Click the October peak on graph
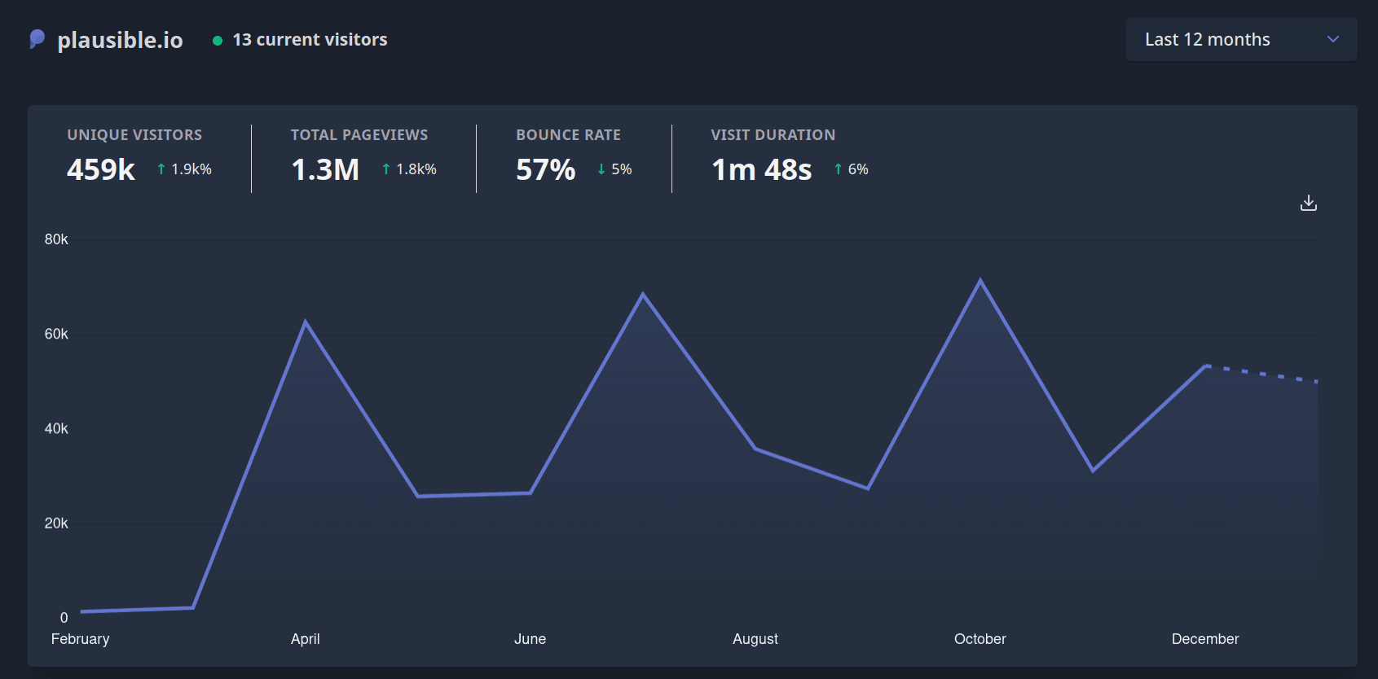 click(x=980, y=281)
